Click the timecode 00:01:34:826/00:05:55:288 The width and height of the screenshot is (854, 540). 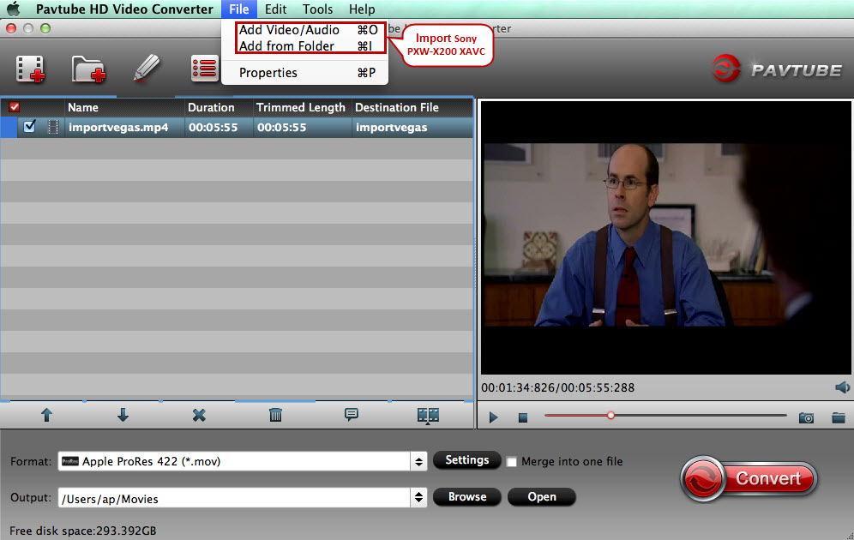pyautogui.click(x=557, y=387)
